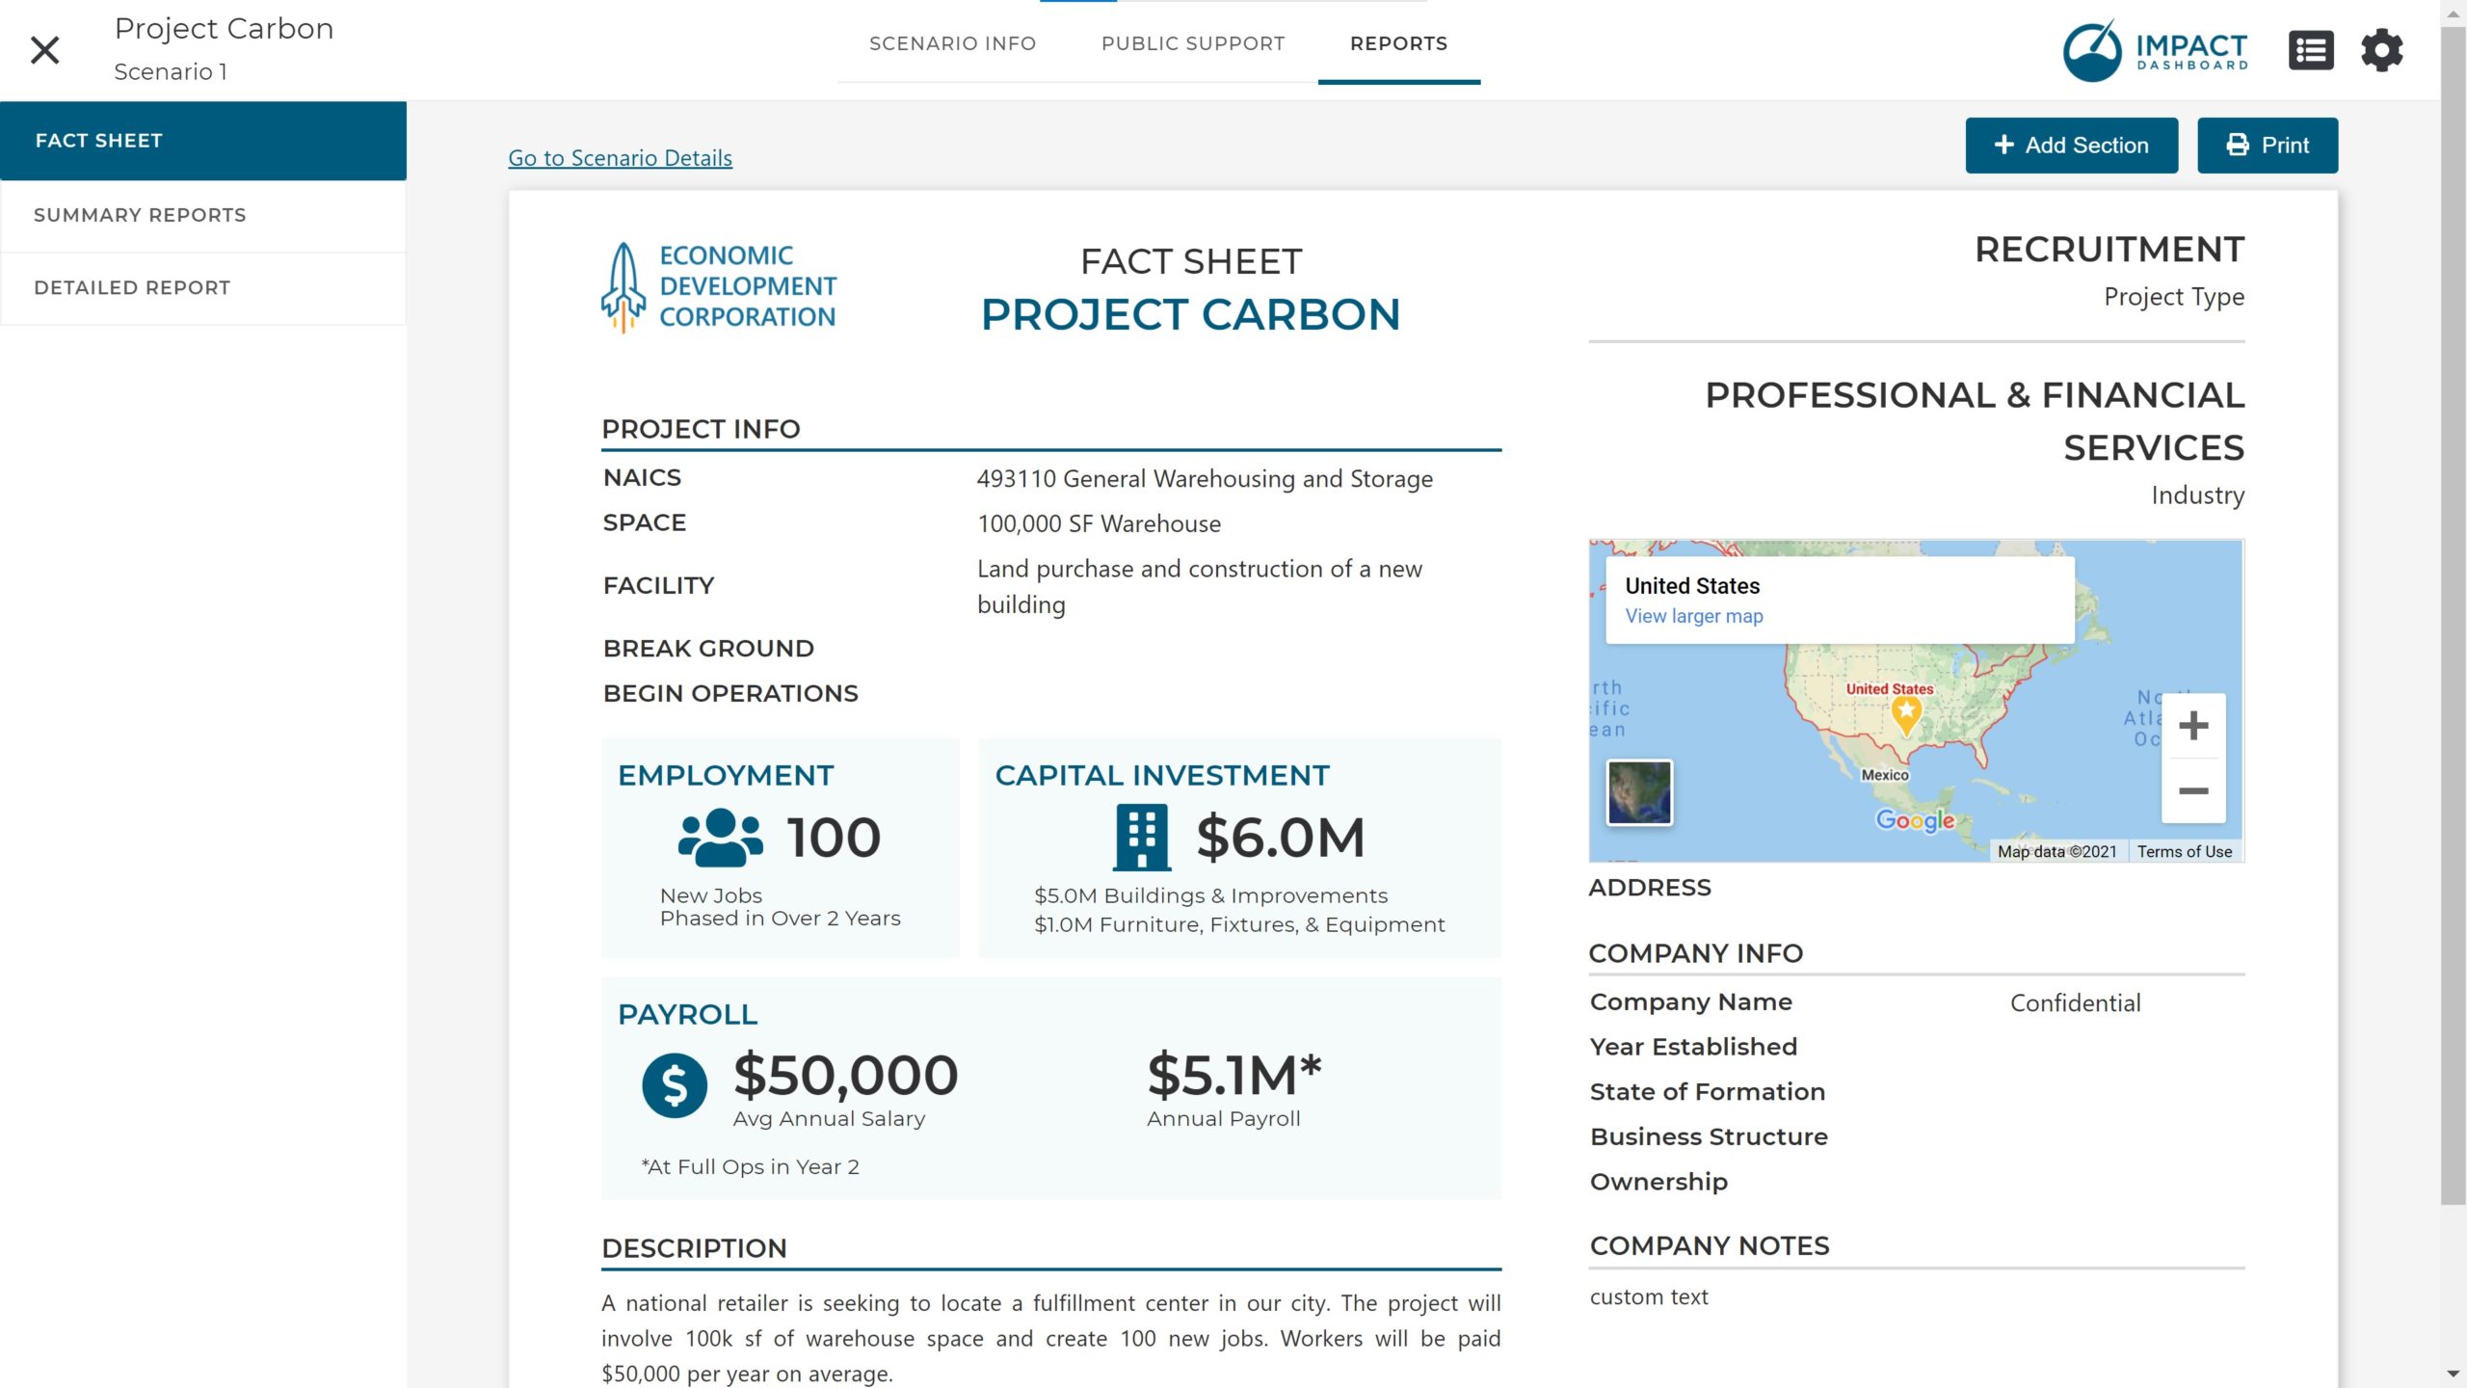Switch map to satellite view thumbnail
2467x1388 pixels.
point(1639,792)
